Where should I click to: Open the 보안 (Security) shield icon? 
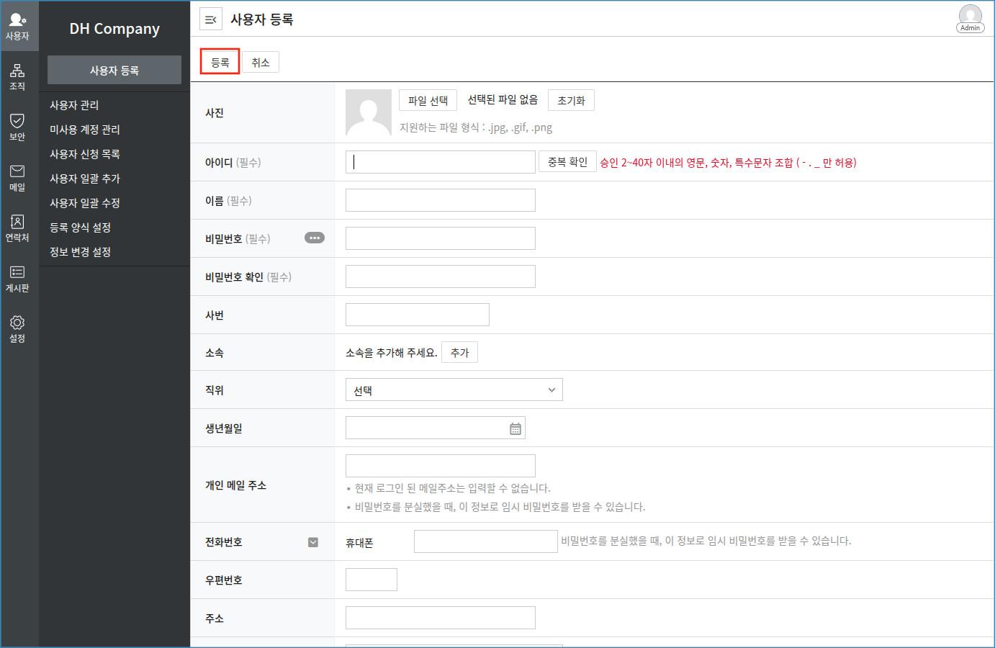pyautogui.click(x=17, y=127)
